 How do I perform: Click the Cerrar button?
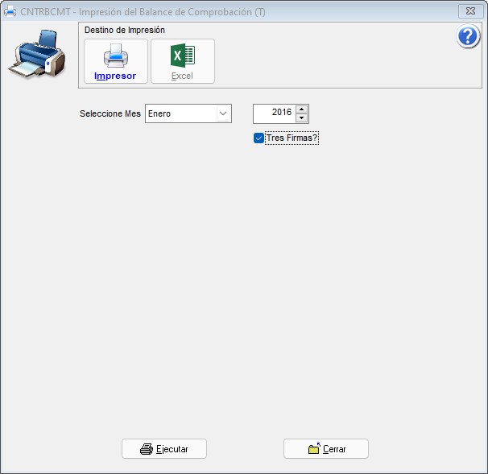[326, 449]
